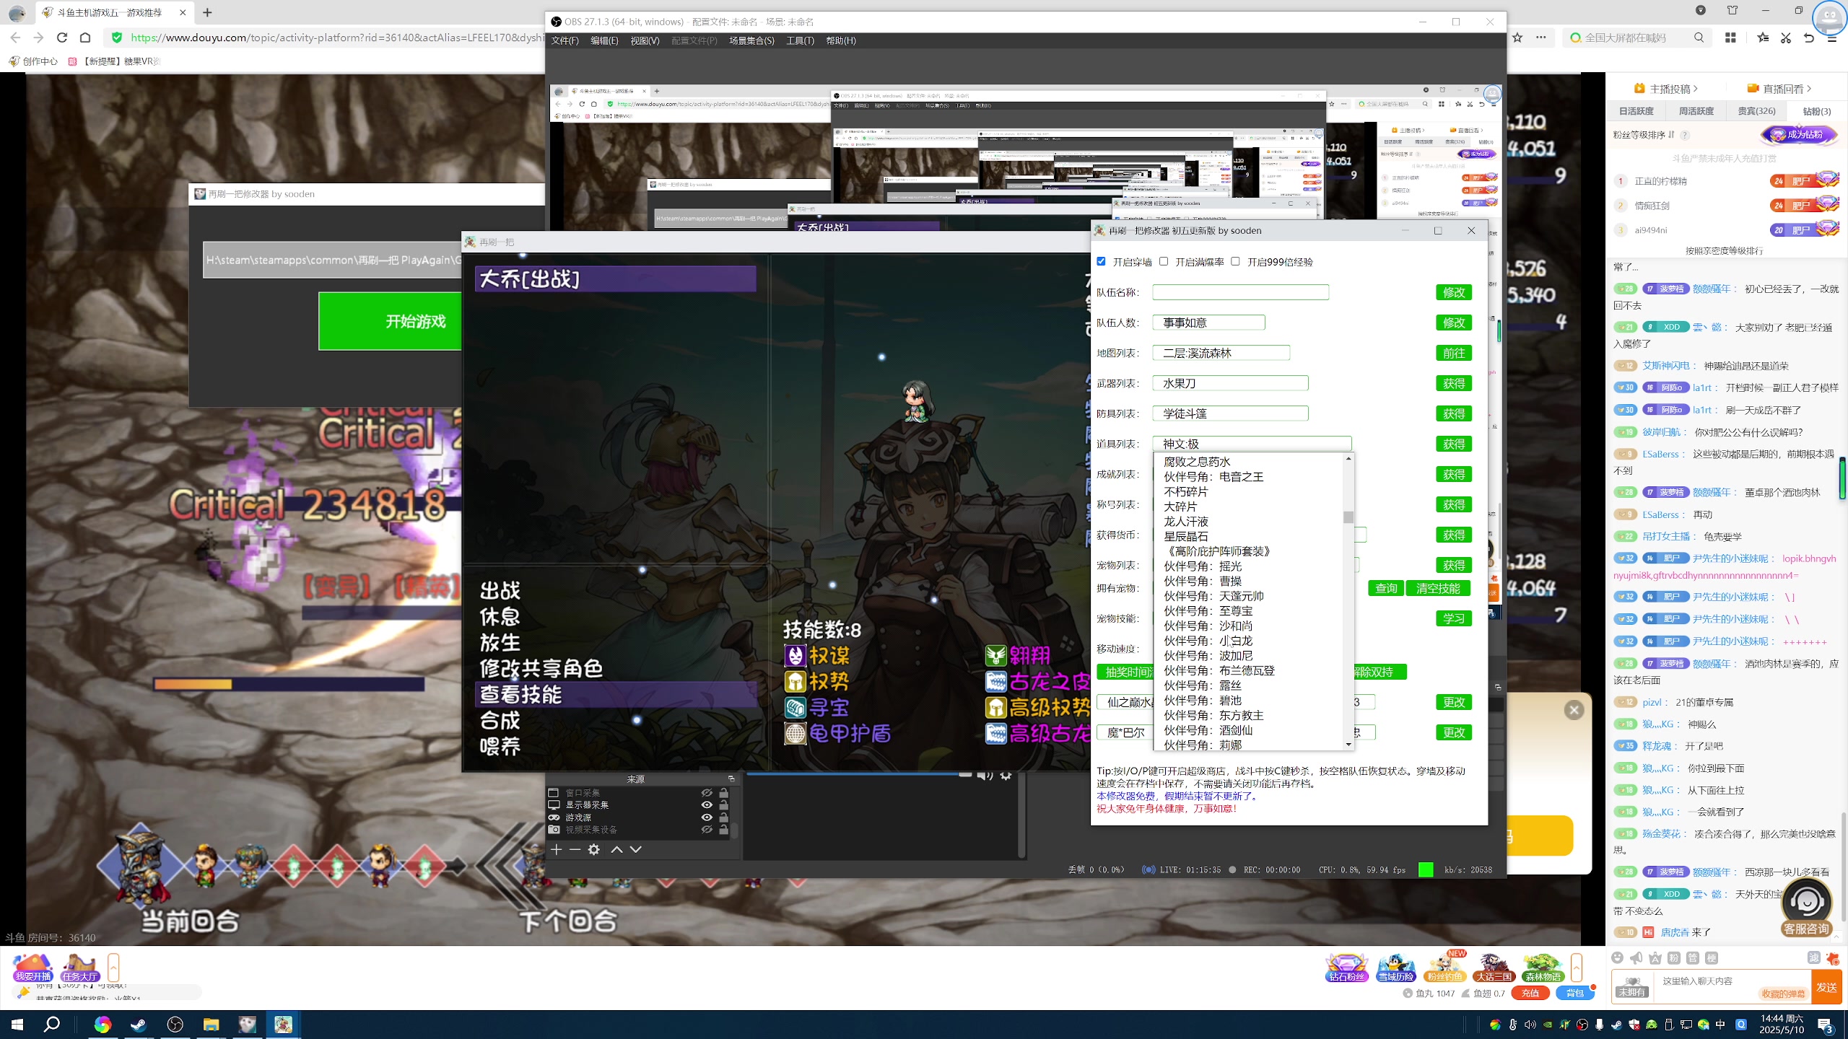Open Steam from the Windows taskbar
This screenshot has height=1039, width=1848.
[138, 1025]
